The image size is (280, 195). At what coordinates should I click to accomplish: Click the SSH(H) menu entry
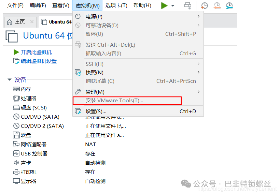[138, 64]
